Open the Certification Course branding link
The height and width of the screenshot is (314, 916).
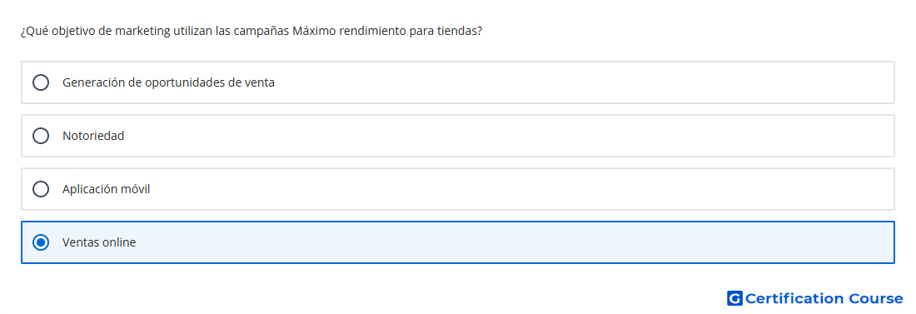[815, 298]
